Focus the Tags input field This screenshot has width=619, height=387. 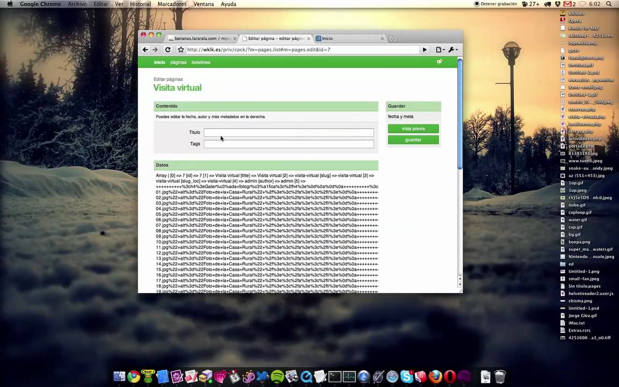pyautogui.click(x=289, y=144)
